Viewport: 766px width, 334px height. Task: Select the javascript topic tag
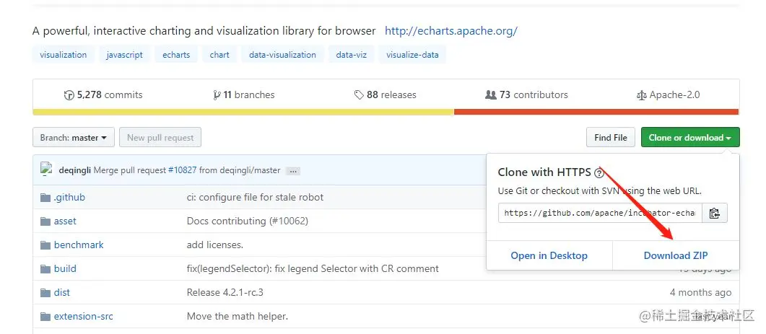pos(125,55)
